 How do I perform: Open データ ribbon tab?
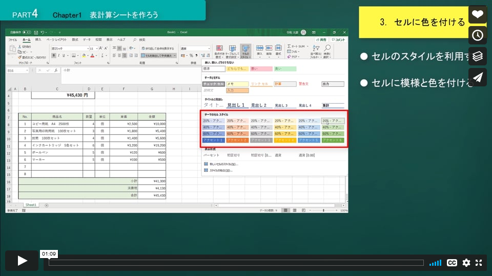[87, 40]
